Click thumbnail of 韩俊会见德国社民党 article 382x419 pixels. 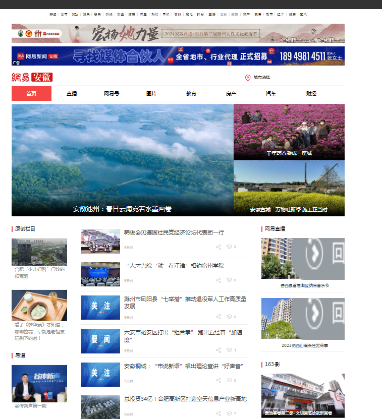(x=100, y=241)
